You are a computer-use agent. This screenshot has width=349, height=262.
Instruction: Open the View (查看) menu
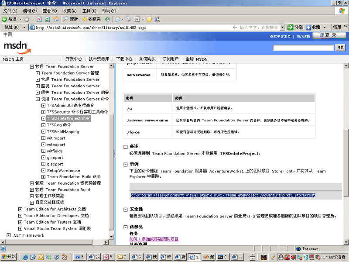point(50,10)
